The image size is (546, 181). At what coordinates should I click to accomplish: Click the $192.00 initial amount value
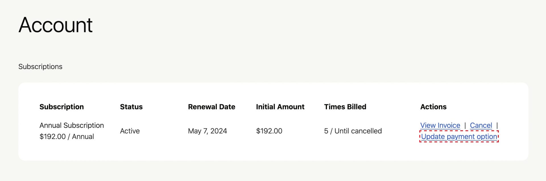[269, 131]
